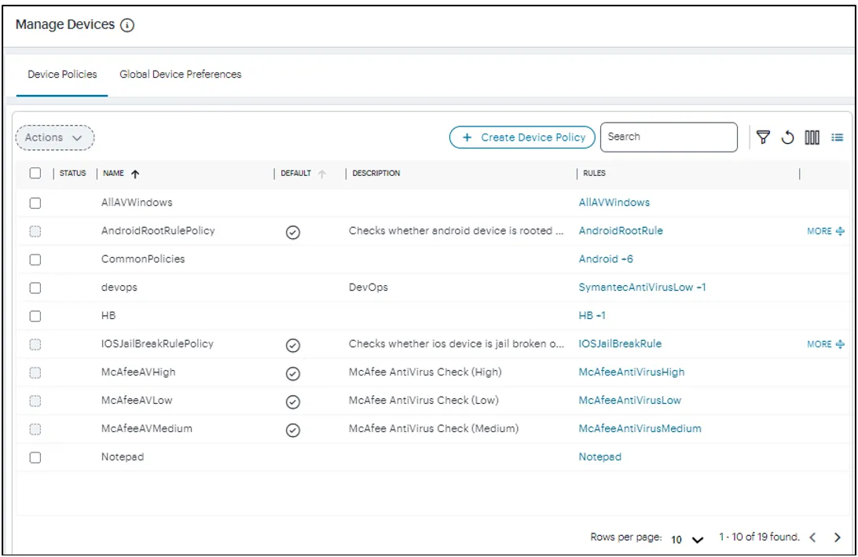Follow the McAfeeAntiVirusMedium rule link

[640, 428]
